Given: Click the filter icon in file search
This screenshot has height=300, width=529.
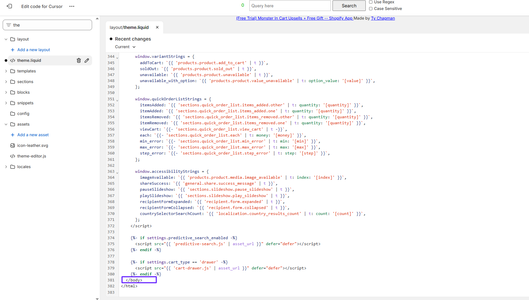Looking at the screenshot, I should tap(9, 25).
